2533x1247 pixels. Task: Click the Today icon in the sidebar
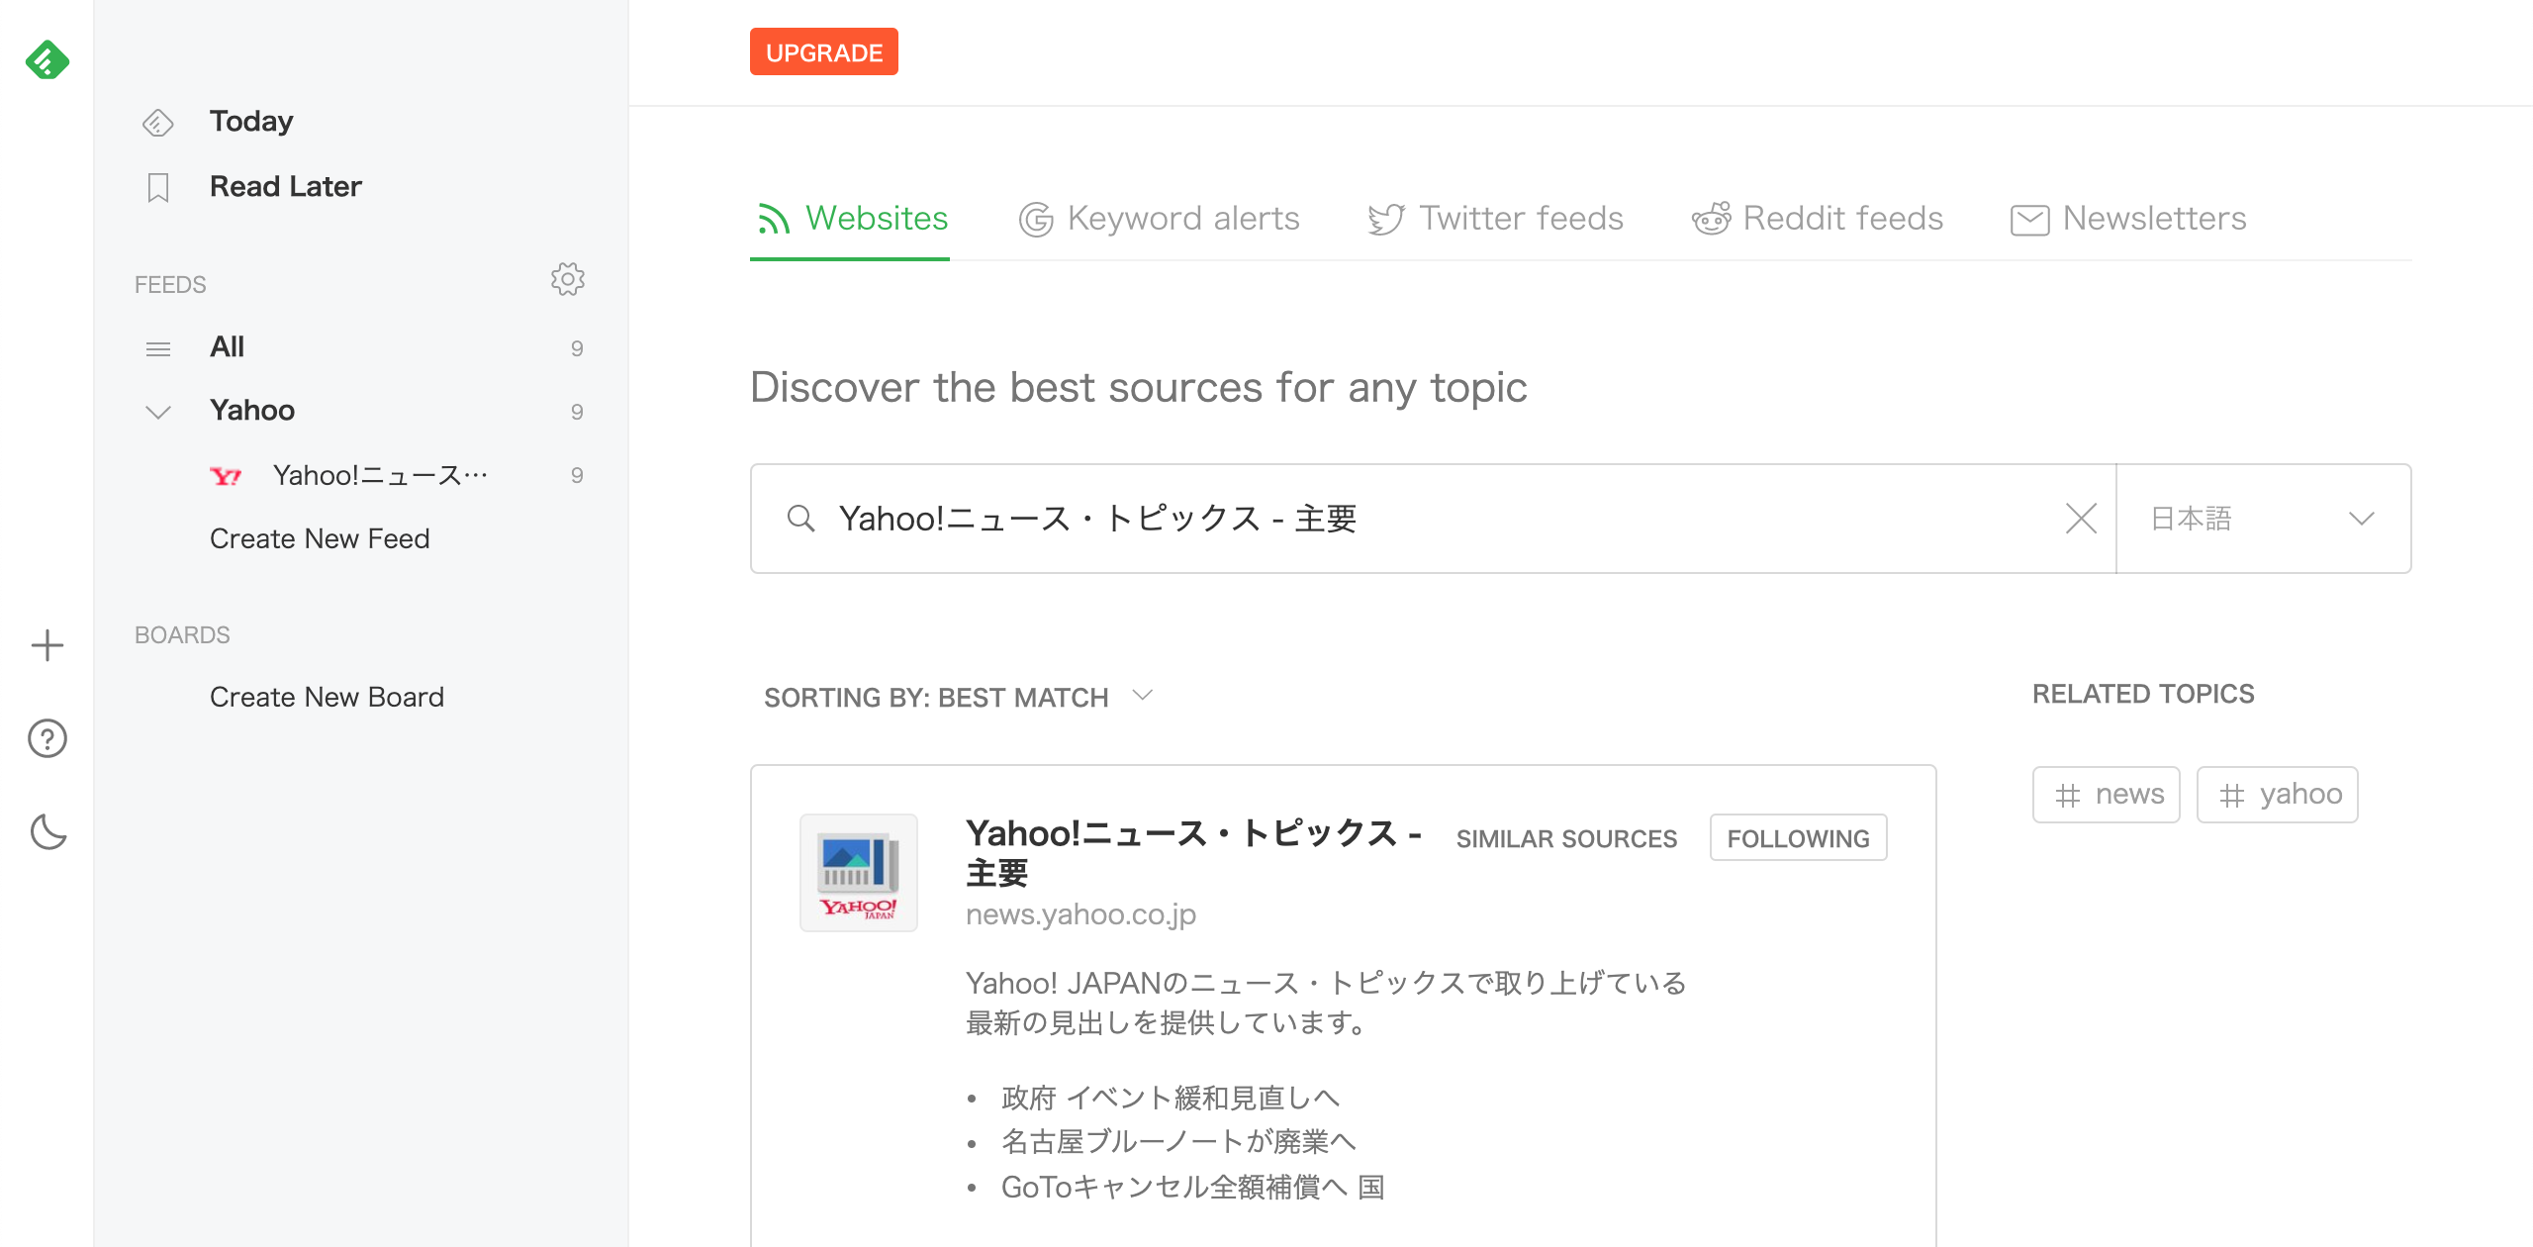158,123
